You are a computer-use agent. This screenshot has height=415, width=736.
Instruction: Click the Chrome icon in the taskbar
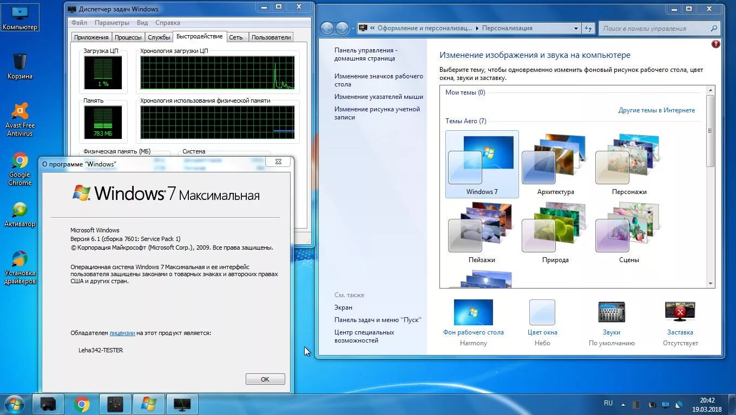[82, 404]
